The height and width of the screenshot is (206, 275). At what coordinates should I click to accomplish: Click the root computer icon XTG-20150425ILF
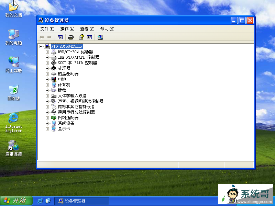point(47,46)
